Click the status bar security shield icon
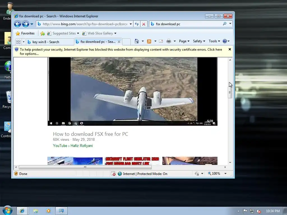 tap(16, 174)
